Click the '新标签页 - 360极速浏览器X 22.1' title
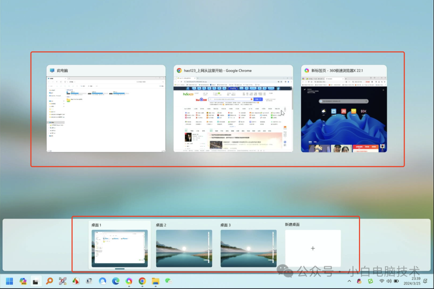 tap(337, 71)
